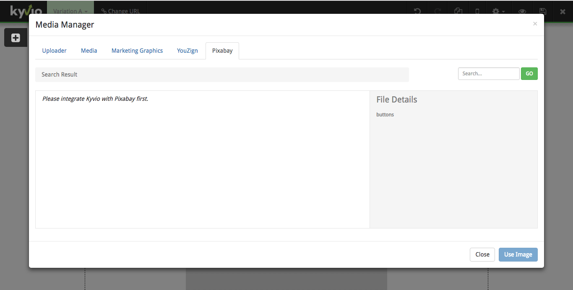
Task: Click the Search Result label
Action: click(60, 74)
